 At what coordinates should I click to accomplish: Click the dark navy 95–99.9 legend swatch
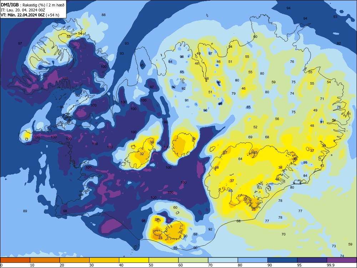[x=312, y=260]
